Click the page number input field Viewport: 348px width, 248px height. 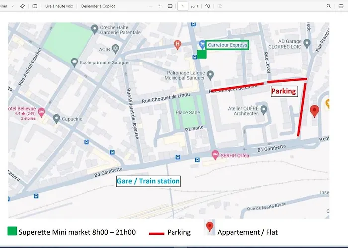click(x=183, y=6)
